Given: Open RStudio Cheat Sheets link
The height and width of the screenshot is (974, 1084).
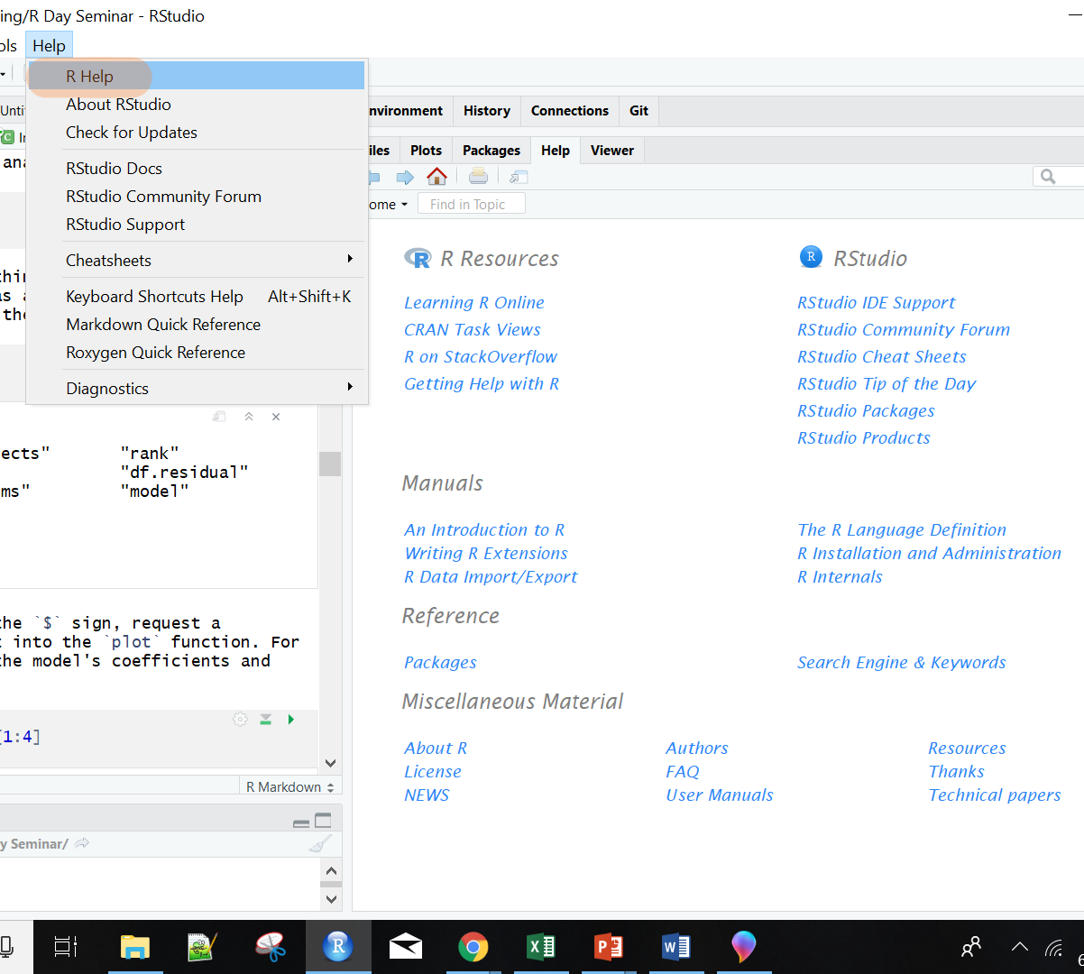Looking at the screenshot, I should [882, 356].
